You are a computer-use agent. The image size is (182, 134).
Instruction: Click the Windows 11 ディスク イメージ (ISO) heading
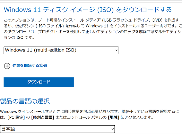click(x=88, y=10)
